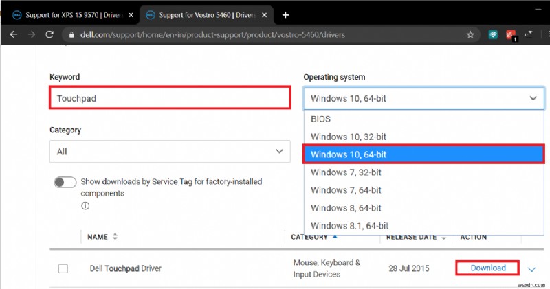This screenshot has width=550, height=289.
Task: Bookmark this page with the star icon
Action: 470,35
